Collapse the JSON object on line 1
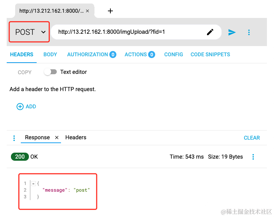The height and width of the screenshot is (217, 274). (x=34, y=183)
